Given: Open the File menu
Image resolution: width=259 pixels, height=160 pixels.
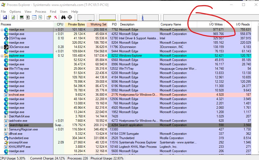Looking at the screenshot, I should pyautogui.click(x=3, y=12).
